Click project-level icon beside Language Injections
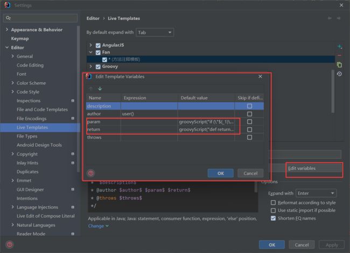 pos(73,207)
